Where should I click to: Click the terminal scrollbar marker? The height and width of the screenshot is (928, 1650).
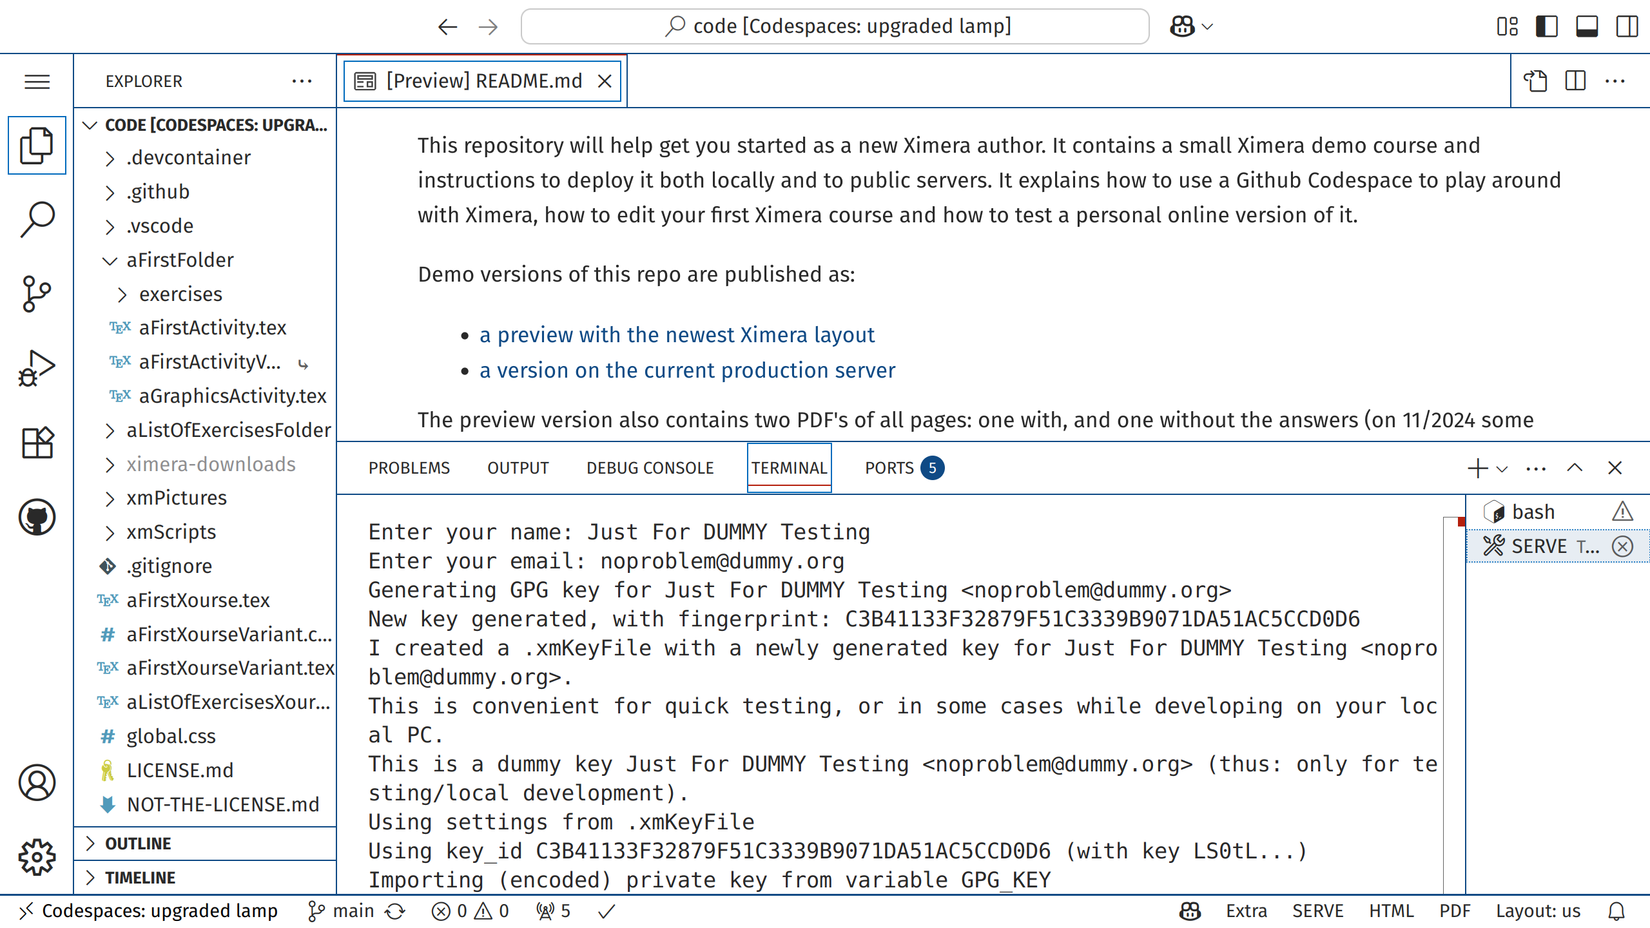1461,521
